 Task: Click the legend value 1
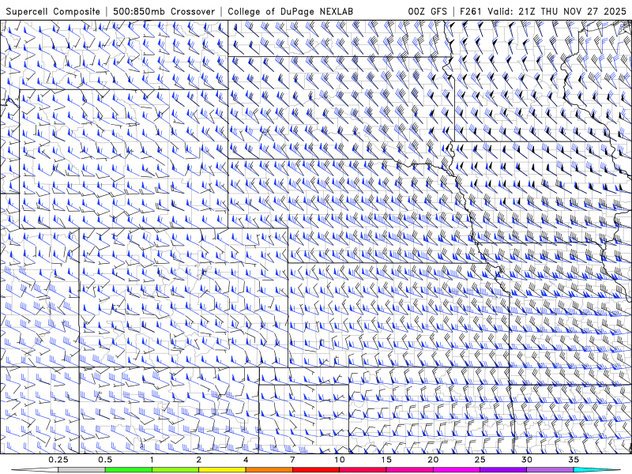(x=152, y=460)
